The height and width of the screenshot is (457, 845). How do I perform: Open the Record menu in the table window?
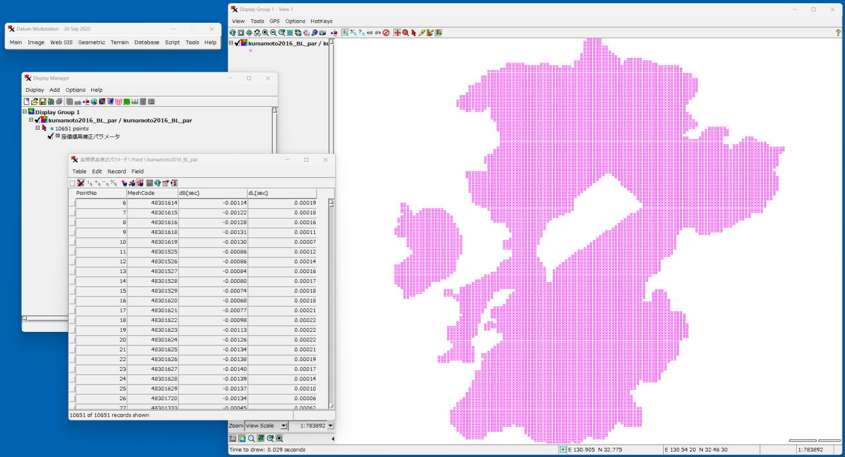click(x=117, y=171)
